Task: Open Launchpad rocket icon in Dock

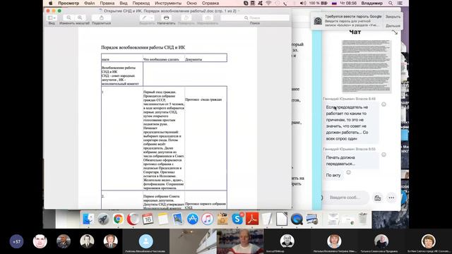Action: [x=103, y=219]
